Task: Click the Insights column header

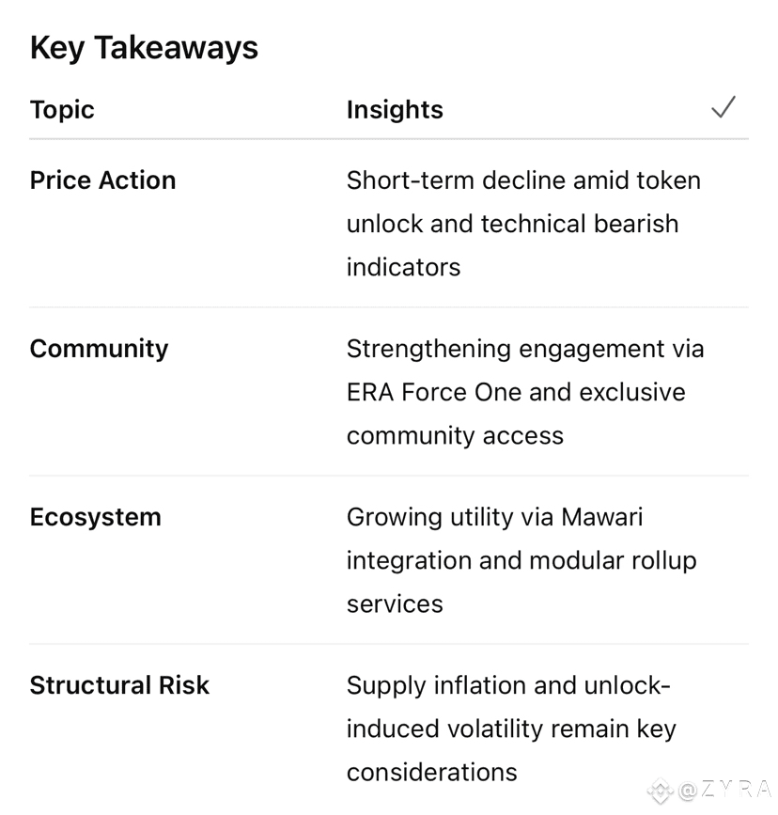Action: click(x=395, y=110)
